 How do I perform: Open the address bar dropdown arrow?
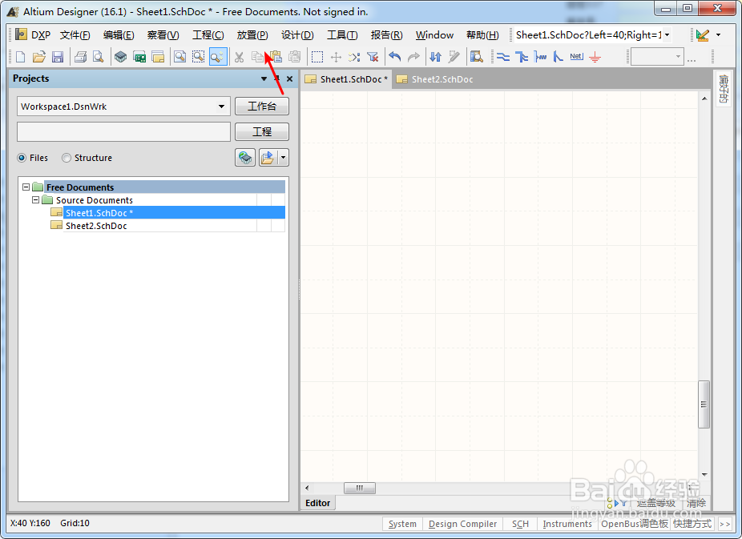[667, 35]
